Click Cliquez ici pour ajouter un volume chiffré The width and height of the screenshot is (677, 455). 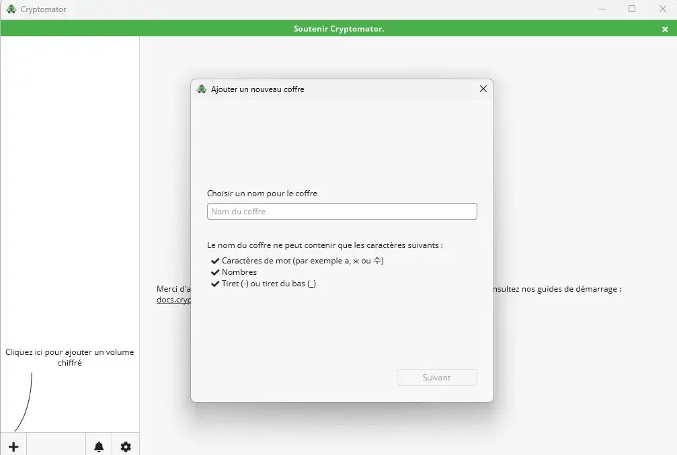pyautogui.click(x=70, y=357)
